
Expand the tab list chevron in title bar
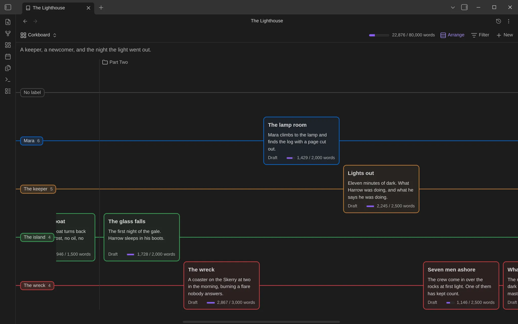pyautogui.click(x=453, y=8)
